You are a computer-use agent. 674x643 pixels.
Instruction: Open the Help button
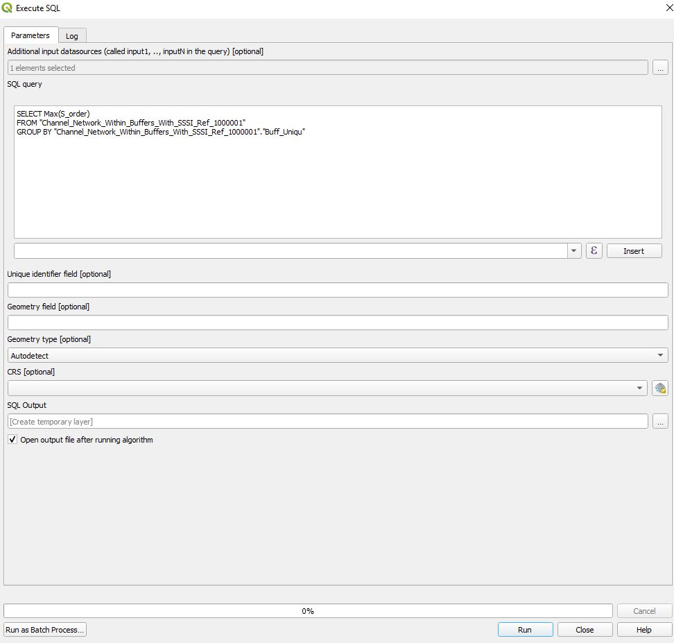pyautogui.click(x=644, y=630)
